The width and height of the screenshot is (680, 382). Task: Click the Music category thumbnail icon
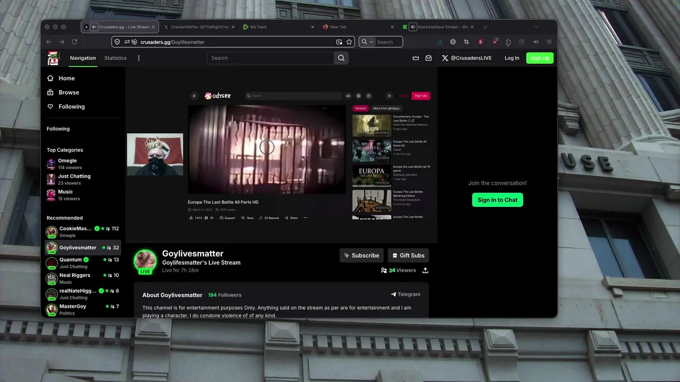coord(51,195)
